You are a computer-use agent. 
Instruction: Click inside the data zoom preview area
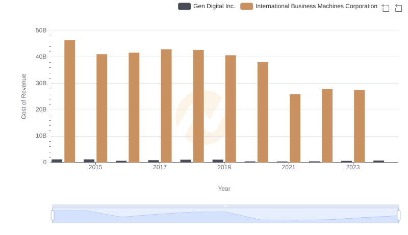point(225,216)
